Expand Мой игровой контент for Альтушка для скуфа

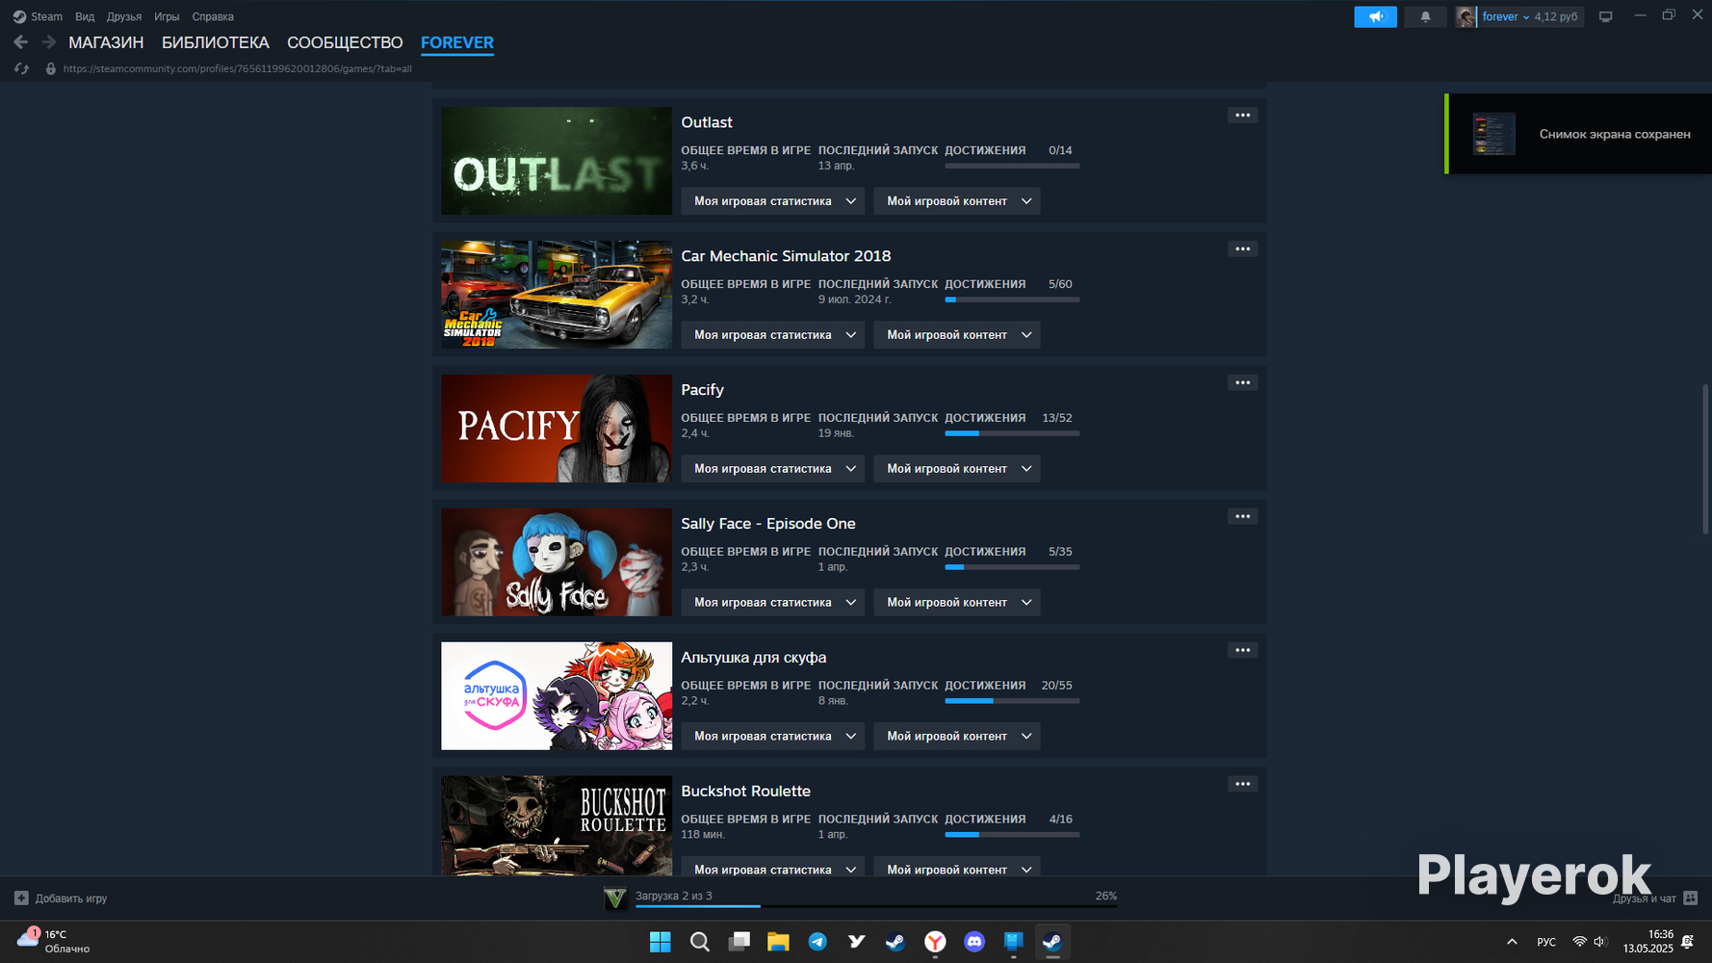click(x=957, y=737)
